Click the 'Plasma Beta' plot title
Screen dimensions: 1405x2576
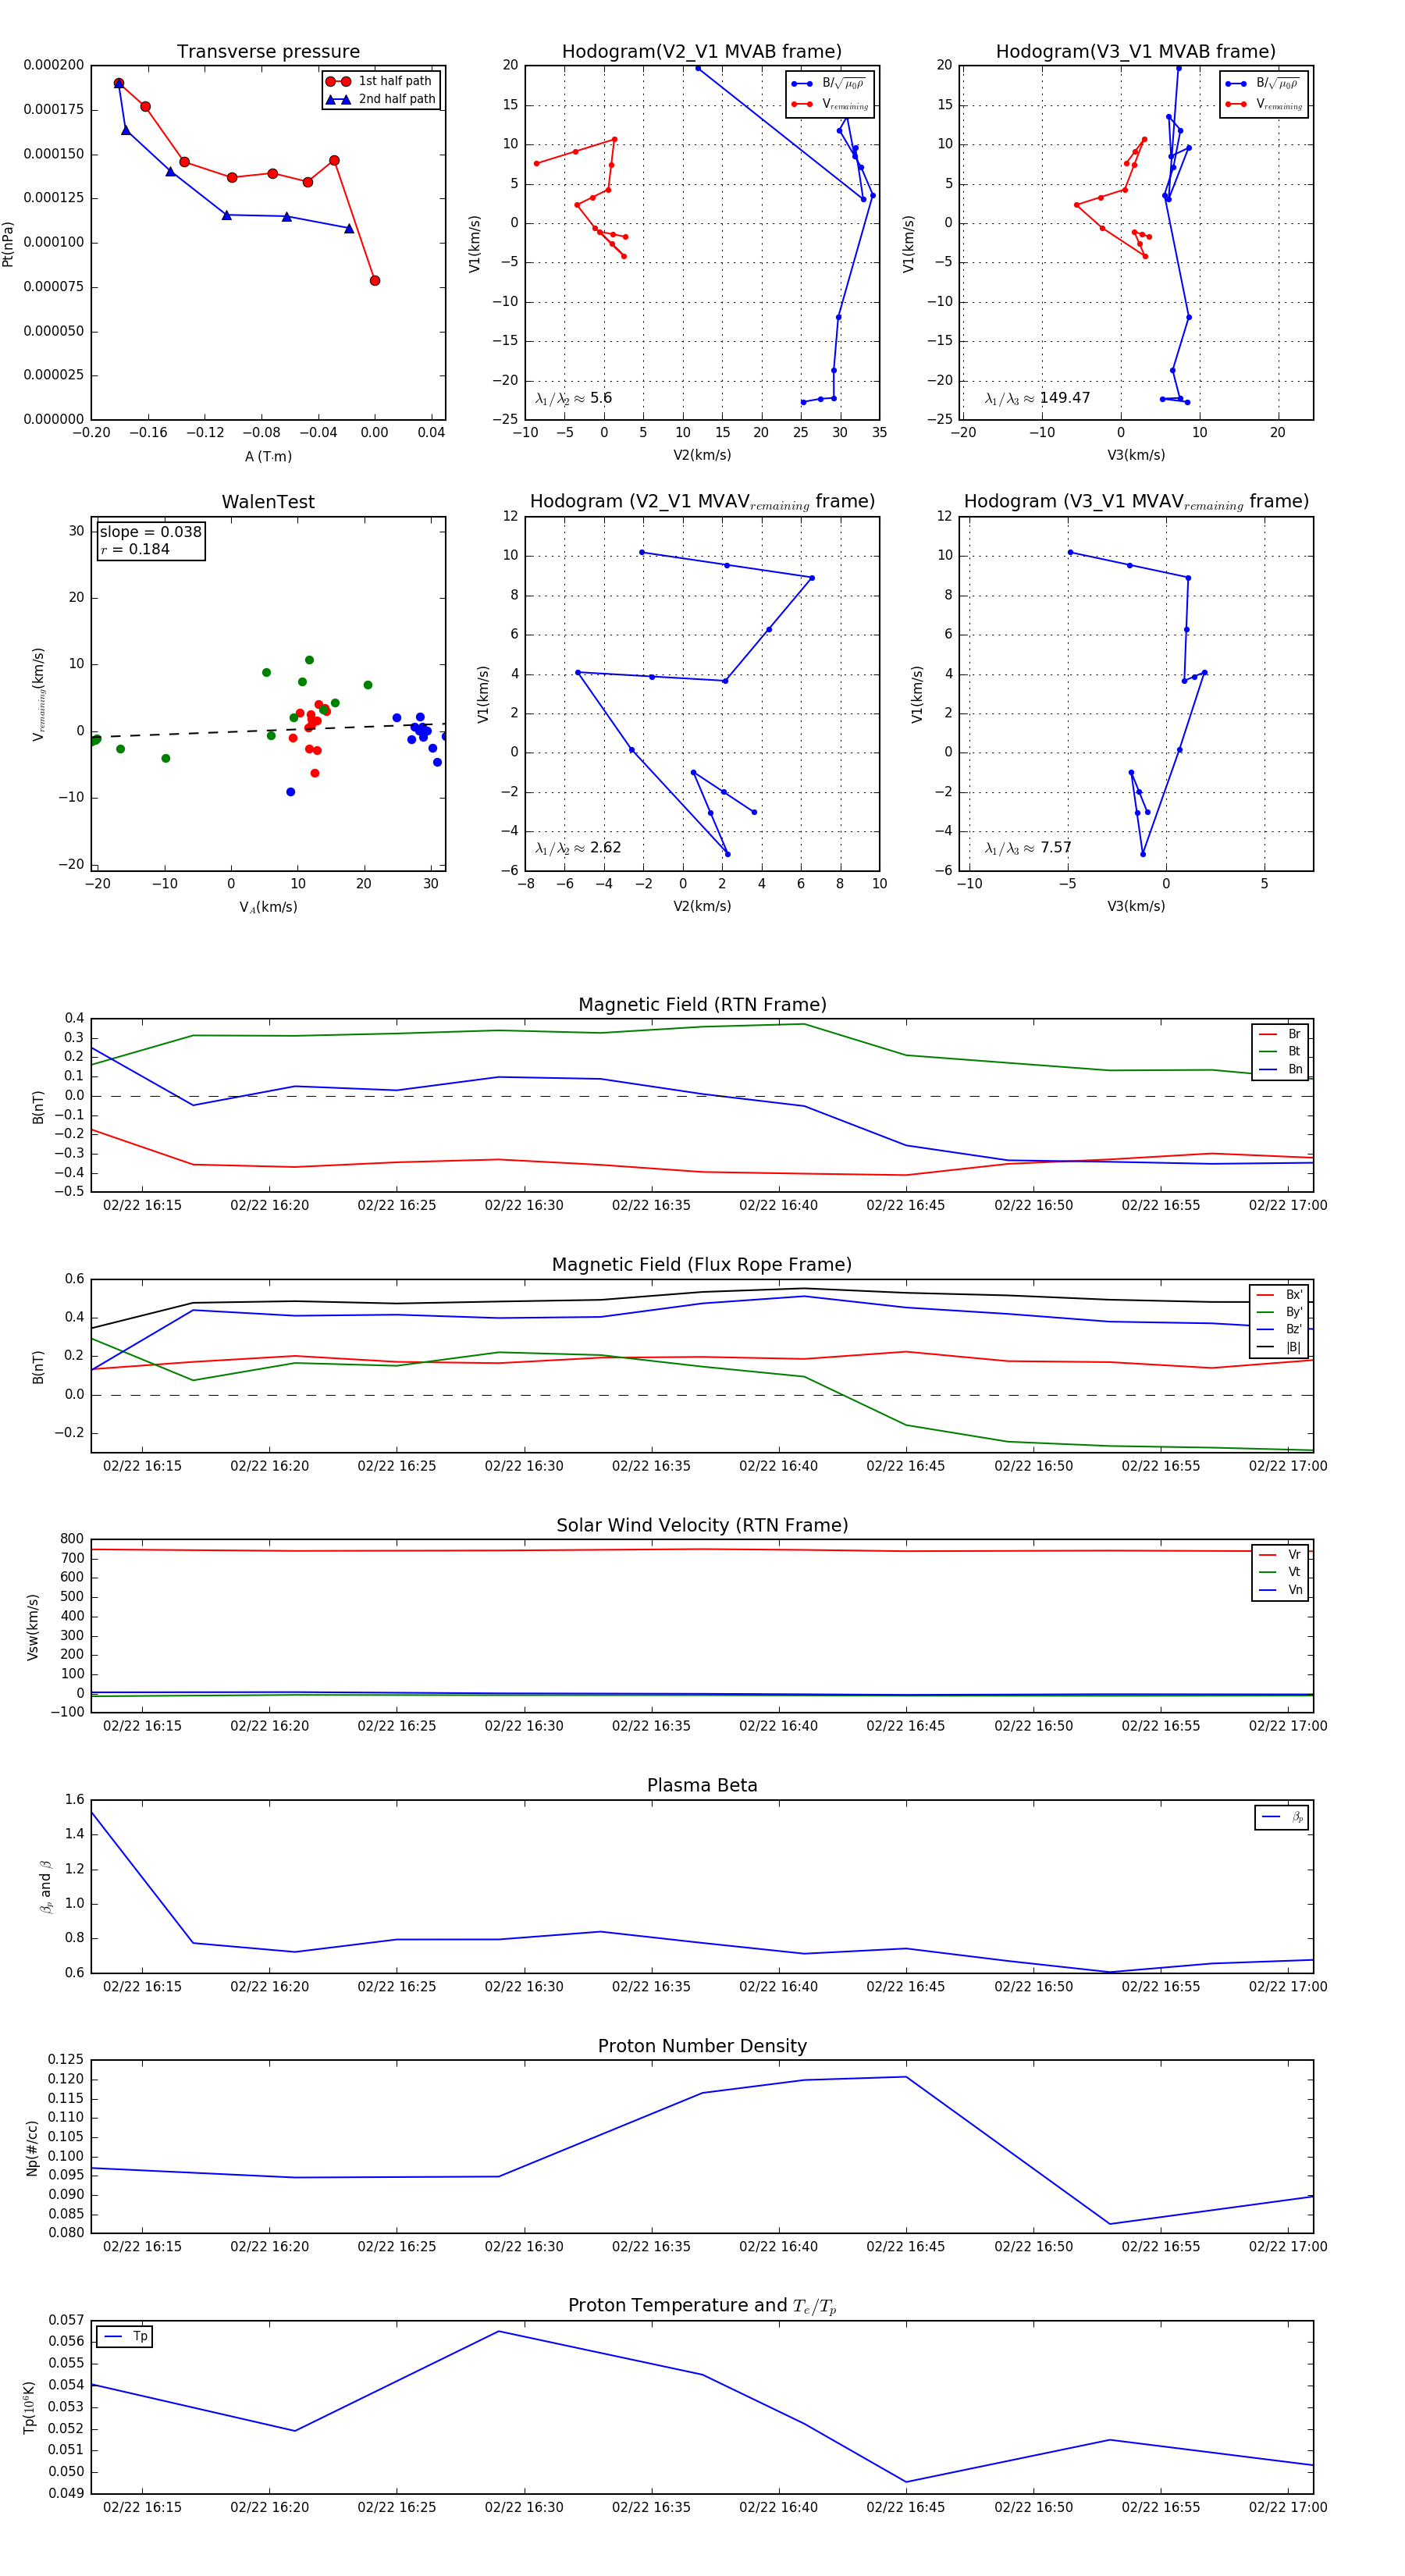click(x=702, y=1785)
